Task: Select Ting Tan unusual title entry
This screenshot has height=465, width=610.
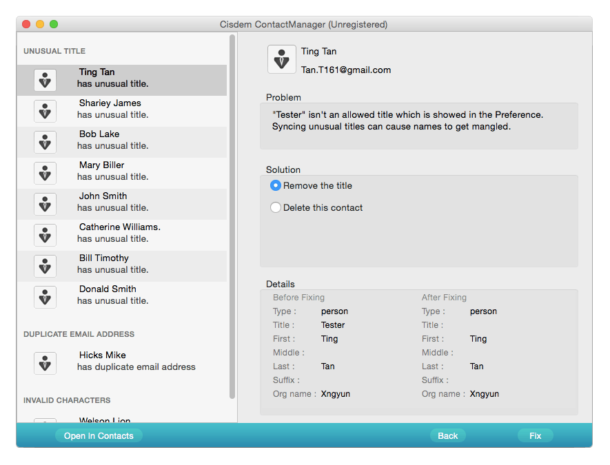Action: pyautogui.click(x=122, y=80)
